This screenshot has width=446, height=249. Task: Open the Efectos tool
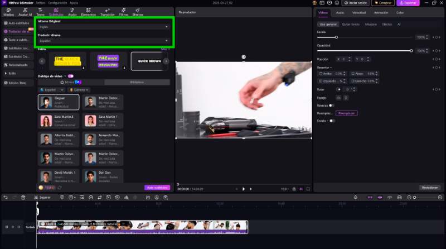pos(137,12)
